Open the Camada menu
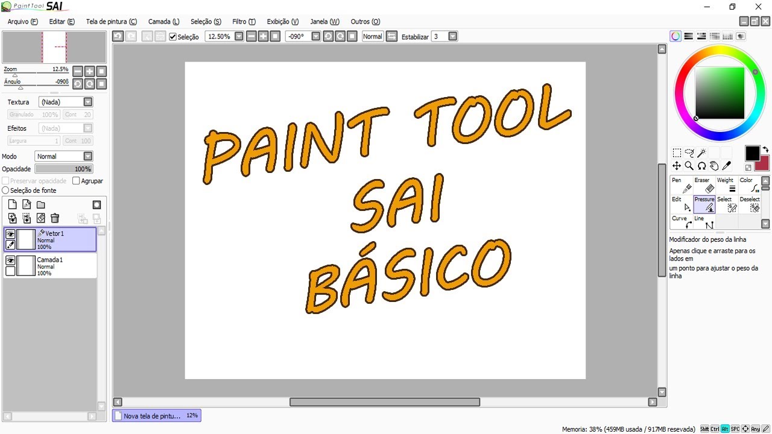 [x=164, y=22]
